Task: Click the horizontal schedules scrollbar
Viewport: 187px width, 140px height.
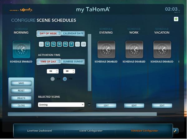Action: click(x=82, y=114)
